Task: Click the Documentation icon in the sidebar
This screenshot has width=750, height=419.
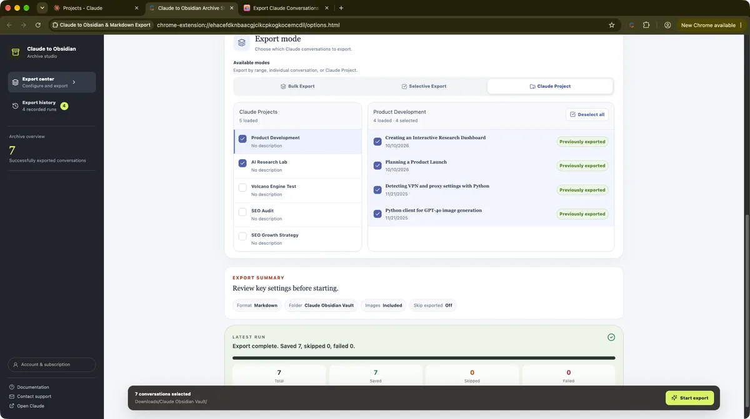Action: 12,387
